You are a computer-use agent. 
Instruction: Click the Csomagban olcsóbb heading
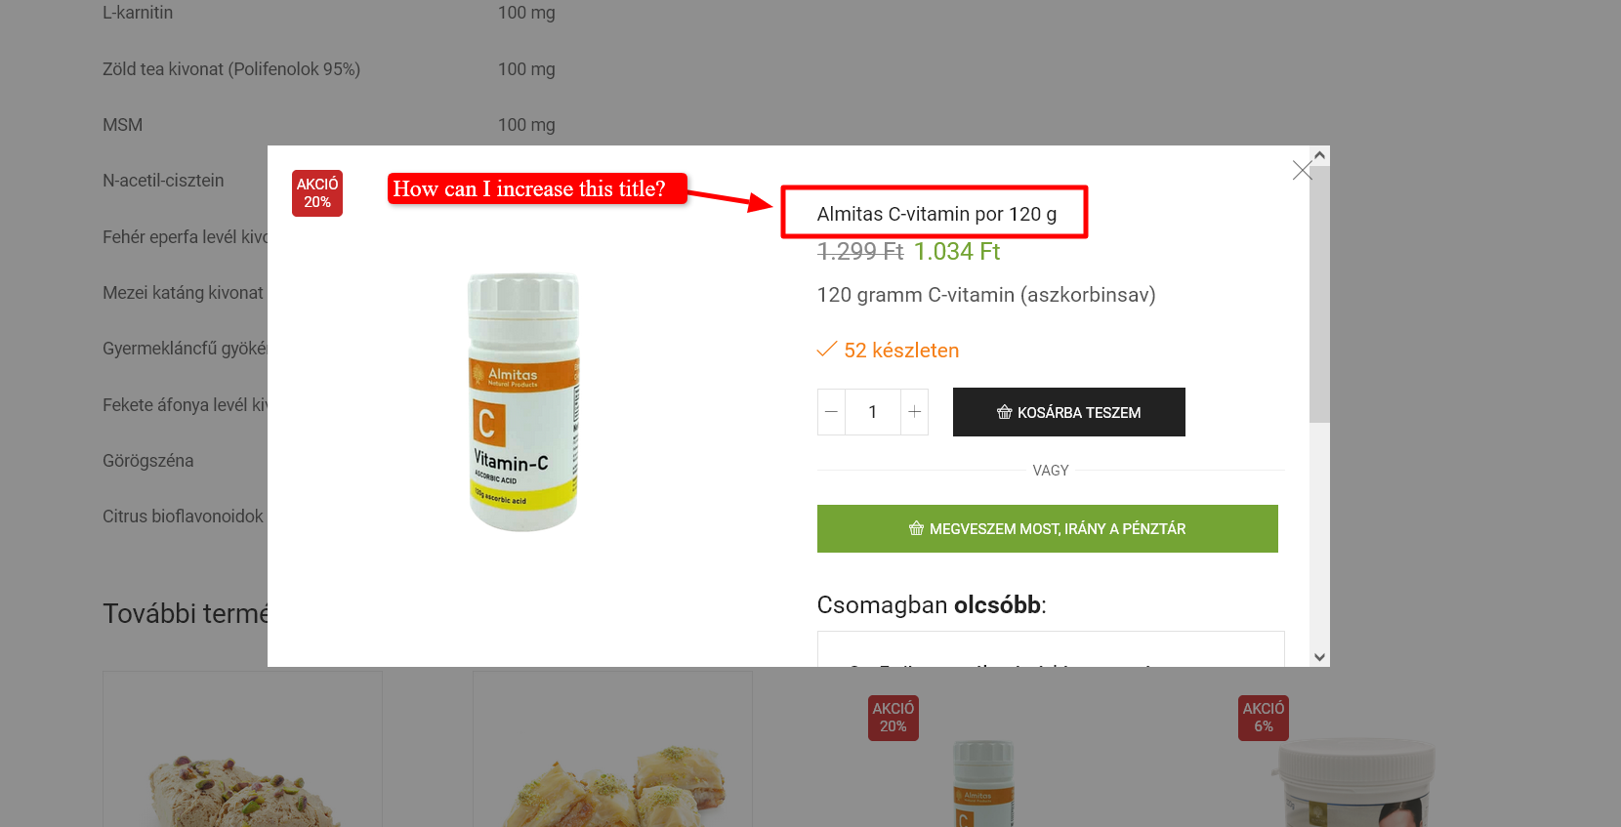coord(932,605)
